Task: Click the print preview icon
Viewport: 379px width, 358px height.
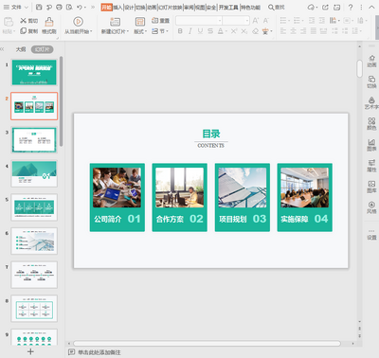Action: pyautogui.click(x=69, y=7)
